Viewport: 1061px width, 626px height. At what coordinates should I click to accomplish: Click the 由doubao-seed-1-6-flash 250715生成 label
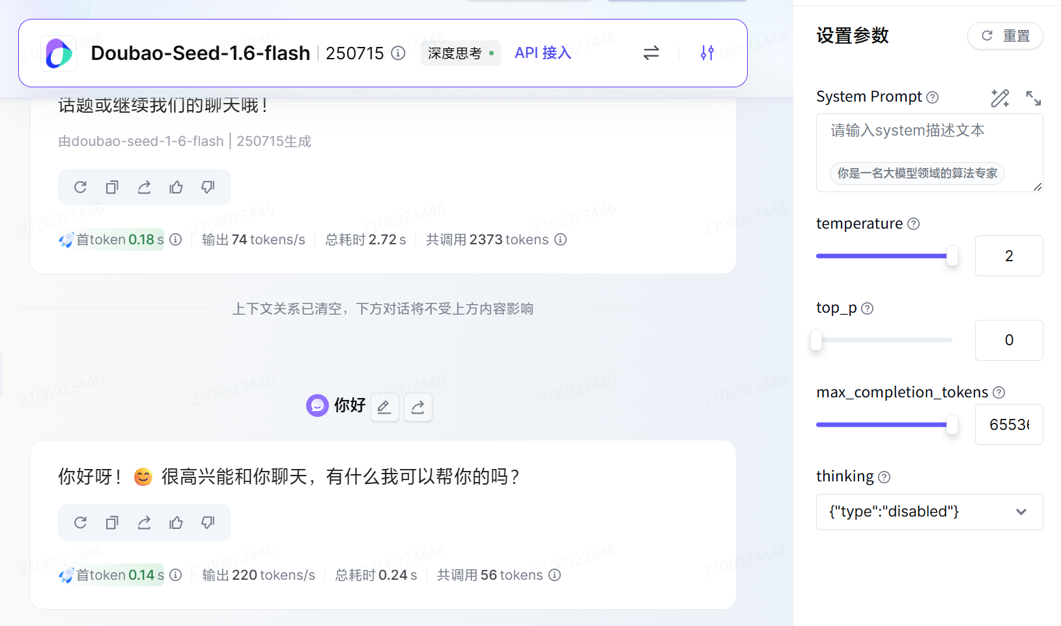pyautogui.click(x=185, y=141)
